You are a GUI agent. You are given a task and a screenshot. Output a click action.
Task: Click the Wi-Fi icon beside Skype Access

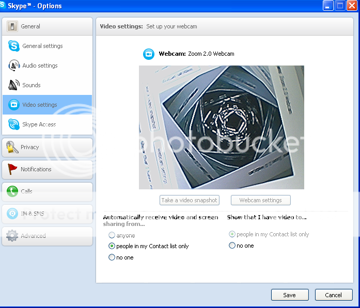click(14, 124)
